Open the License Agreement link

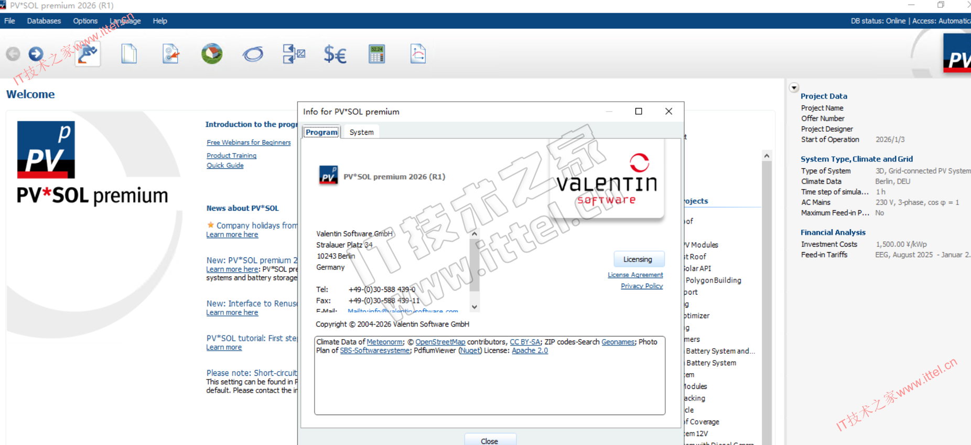point(635,275)
